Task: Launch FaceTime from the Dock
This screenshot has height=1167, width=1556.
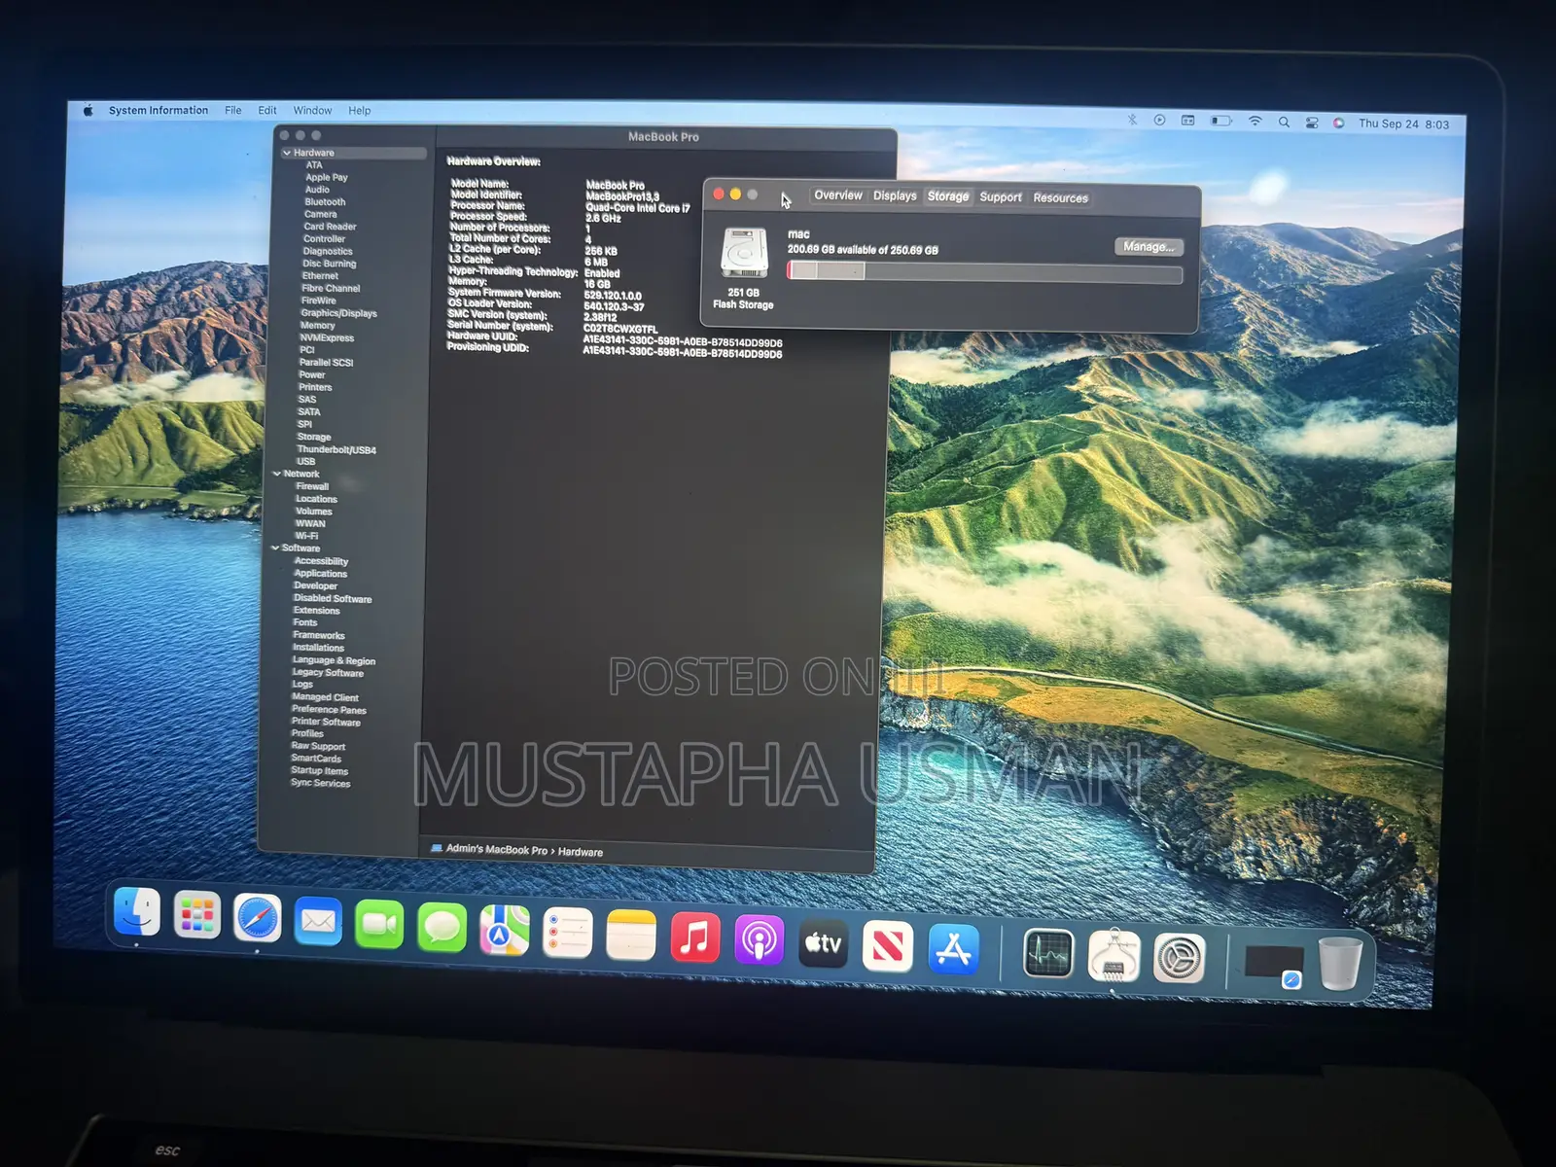Action: click(x=379, y=924)
